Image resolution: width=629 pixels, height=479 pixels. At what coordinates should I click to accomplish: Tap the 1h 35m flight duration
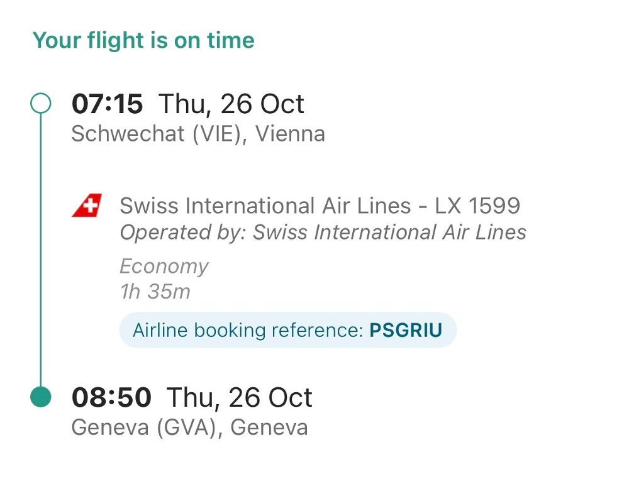point(155,292)
